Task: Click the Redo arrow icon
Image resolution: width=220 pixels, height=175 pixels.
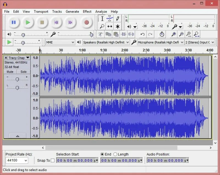Action: 150,34
